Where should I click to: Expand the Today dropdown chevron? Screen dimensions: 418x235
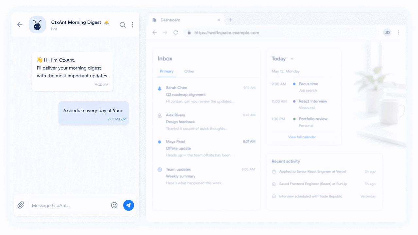click(292, 59)
